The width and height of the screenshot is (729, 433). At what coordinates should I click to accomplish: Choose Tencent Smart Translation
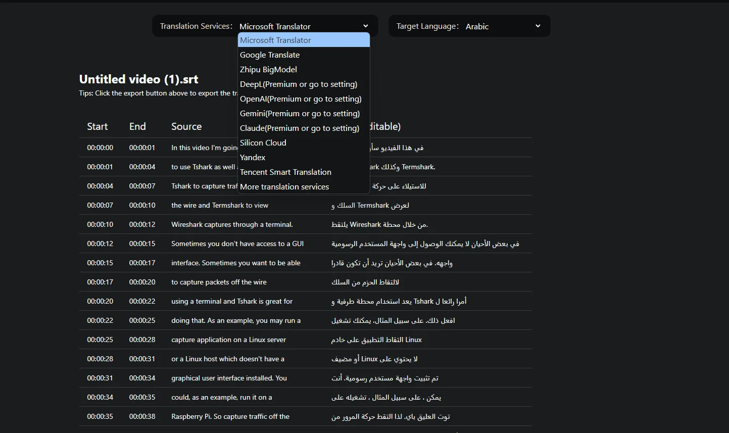point(304,172)
